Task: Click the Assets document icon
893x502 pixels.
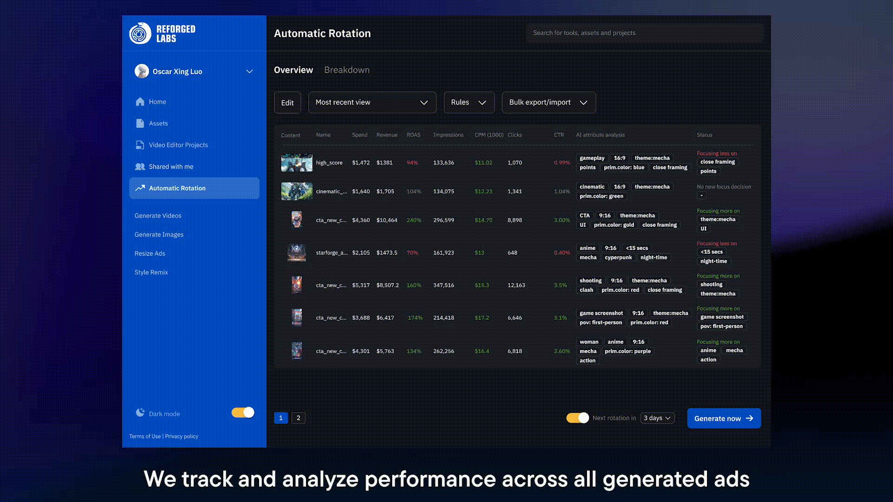Action: point(140,123)
